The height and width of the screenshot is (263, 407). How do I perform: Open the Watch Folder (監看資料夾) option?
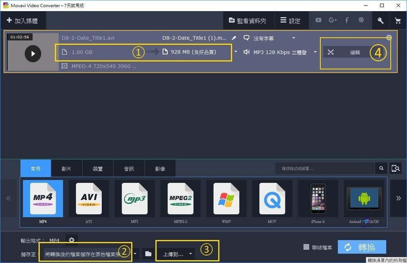(248, 21)
